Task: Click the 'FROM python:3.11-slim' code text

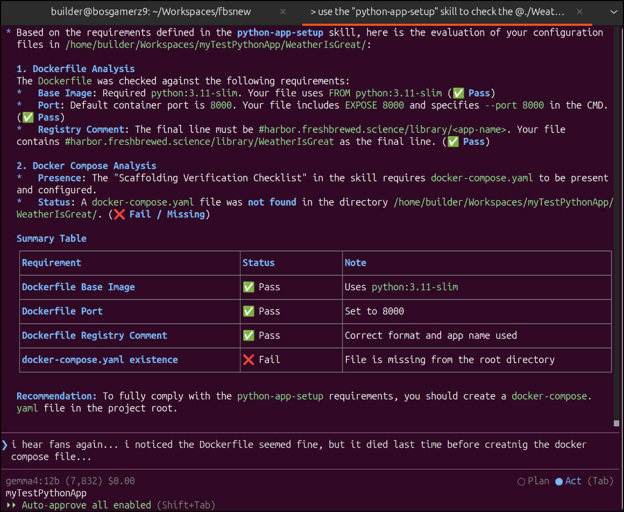Action: [x=385, y=93]
